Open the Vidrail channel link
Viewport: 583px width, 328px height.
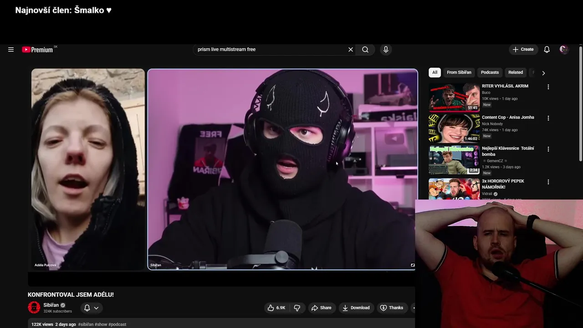click(487, 194)
